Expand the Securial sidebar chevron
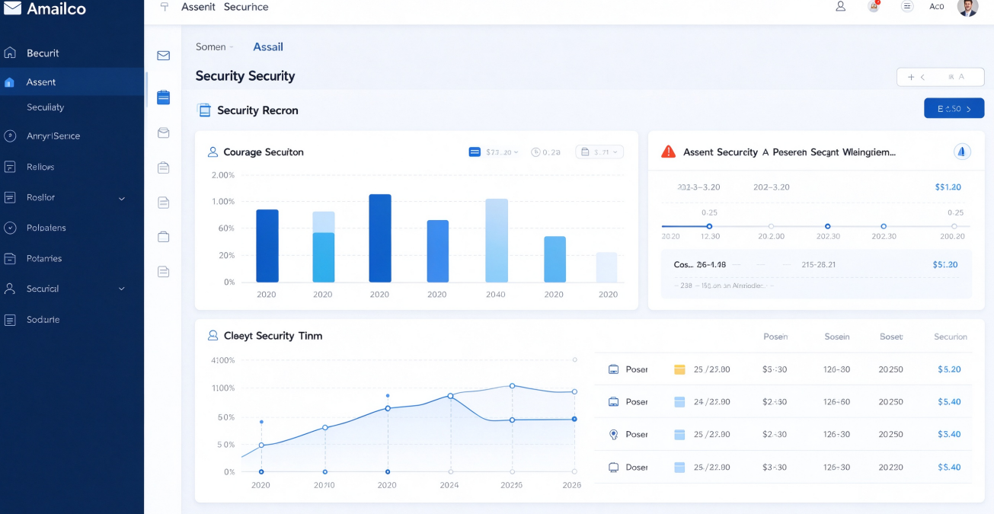The image size is (994, 514). [x=122, y=289]
